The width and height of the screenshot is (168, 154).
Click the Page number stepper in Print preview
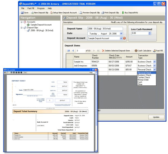click(x=96, y=72)
